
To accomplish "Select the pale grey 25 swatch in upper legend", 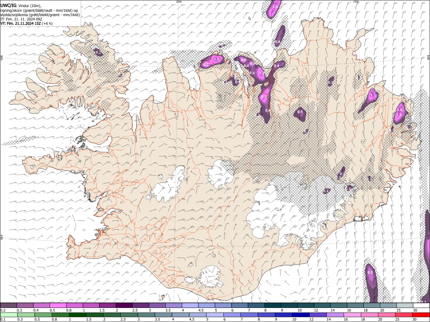I will click(x=405, y=305).
